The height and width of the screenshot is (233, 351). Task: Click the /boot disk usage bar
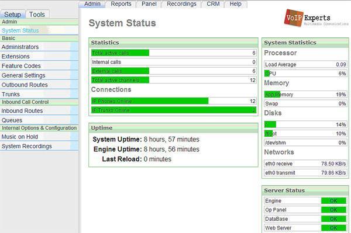(305, 134)
